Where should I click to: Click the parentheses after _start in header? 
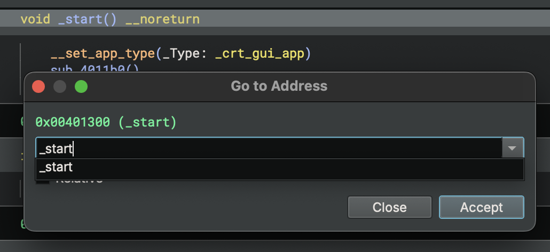click(x=110, y=19)
